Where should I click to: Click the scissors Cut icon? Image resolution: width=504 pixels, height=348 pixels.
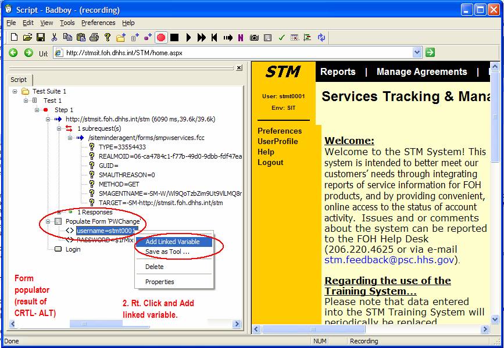coord(54,38)
